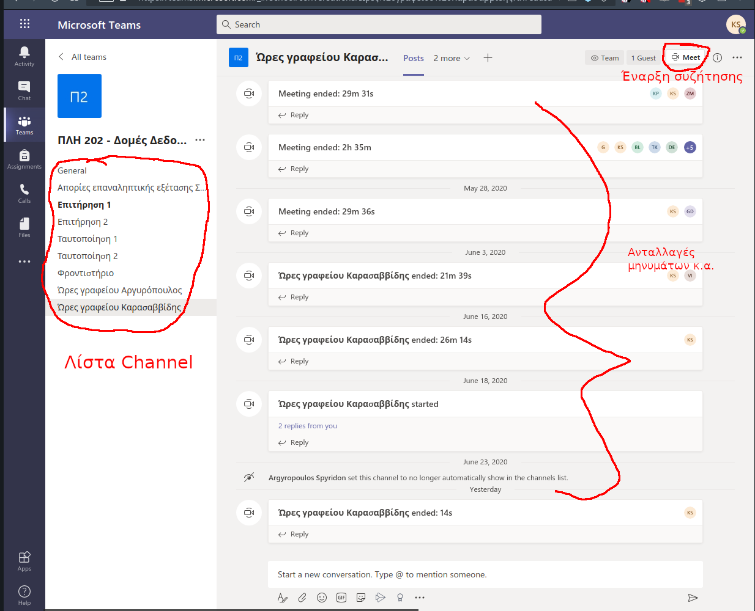This screenshot has height=611, width=755.
Task: Switch to the Posts tab
Action: click(414, 58)
